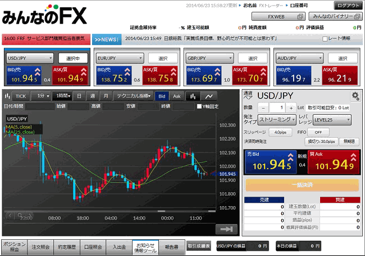Select 日 daily chart interval
This screenshot has width=365, height=256.
pyautogui.click(x=79, y=96)
